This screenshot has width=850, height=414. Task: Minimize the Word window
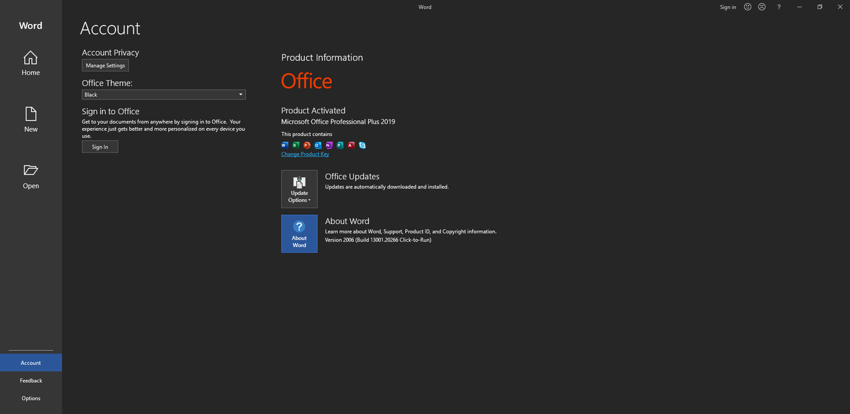tap(799, 7)
